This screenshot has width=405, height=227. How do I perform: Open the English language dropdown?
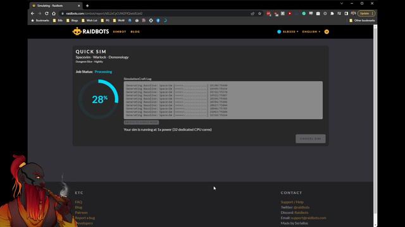(311, 32)
